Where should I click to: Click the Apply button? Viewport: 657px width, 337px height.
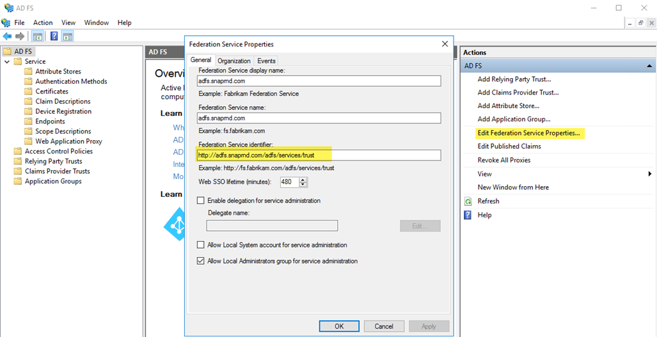[x=429, y=326]
